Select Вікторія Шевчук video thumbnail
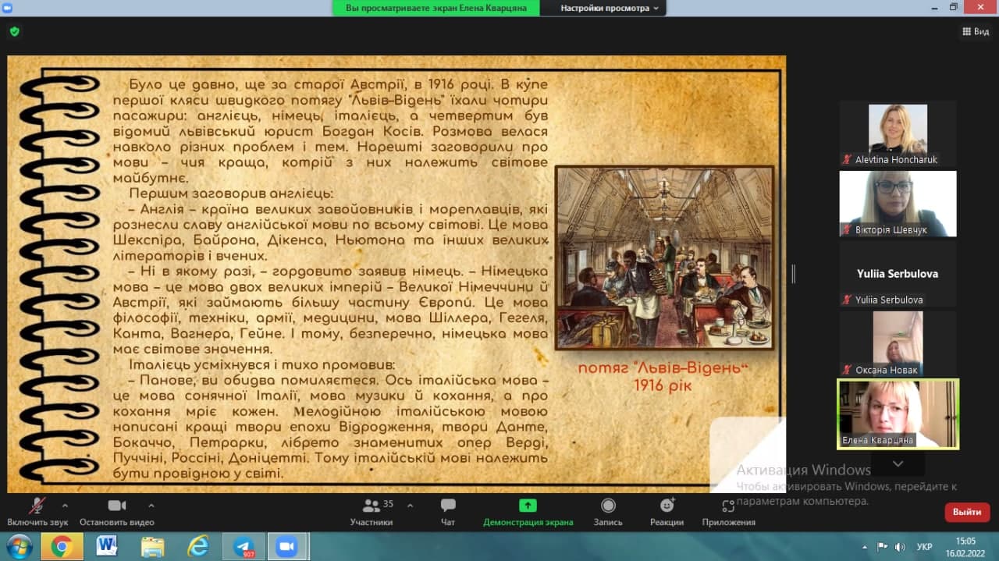999x561 pixels. [x=898, y=204]
